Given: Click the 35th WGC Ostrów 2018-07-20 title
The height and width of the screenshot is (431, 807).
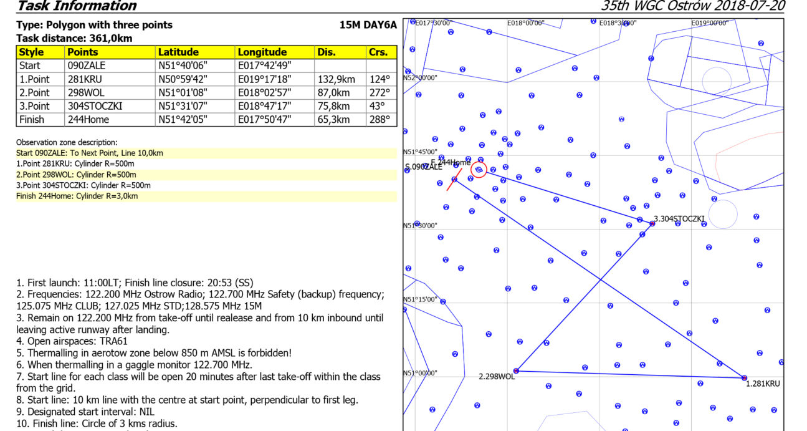Looking at the screenshot, I should 692,6.
